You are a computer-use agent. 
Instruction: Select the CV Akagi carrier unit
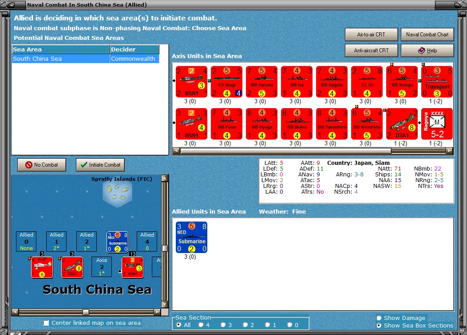tap(227, 82)
